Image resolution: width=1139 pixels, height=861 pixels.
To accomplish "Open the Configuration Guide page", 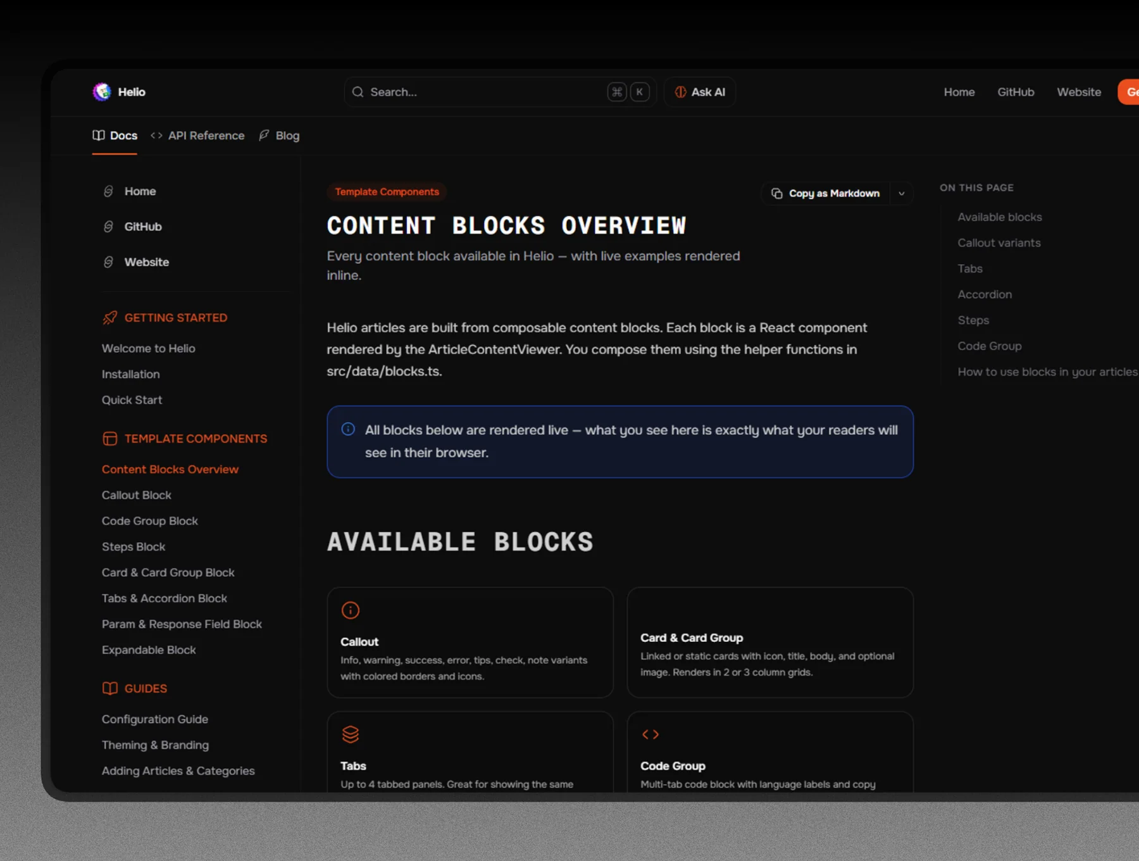I will (x=155, y=719).
